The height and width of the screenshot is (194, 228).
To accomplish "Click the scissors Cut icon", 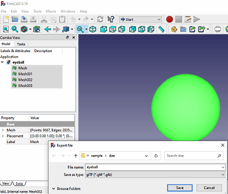I will 44,19.
